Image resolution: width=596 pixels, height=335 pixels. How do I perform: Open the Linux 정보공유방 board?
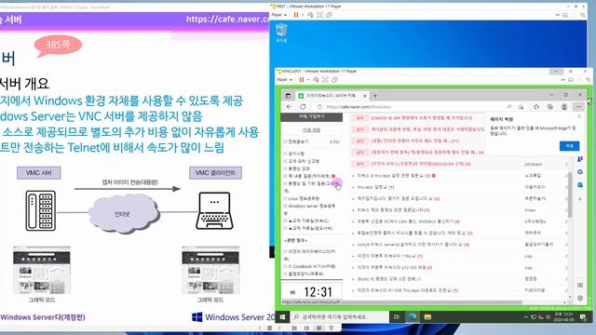304,198
